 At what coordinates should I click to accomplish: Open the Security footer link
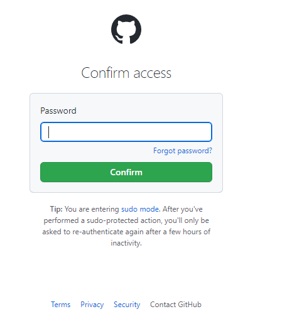point(127,305)
